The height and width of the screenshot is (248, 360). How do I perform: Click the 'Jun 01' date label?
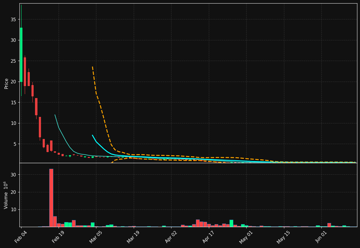(x=321, y=237)
